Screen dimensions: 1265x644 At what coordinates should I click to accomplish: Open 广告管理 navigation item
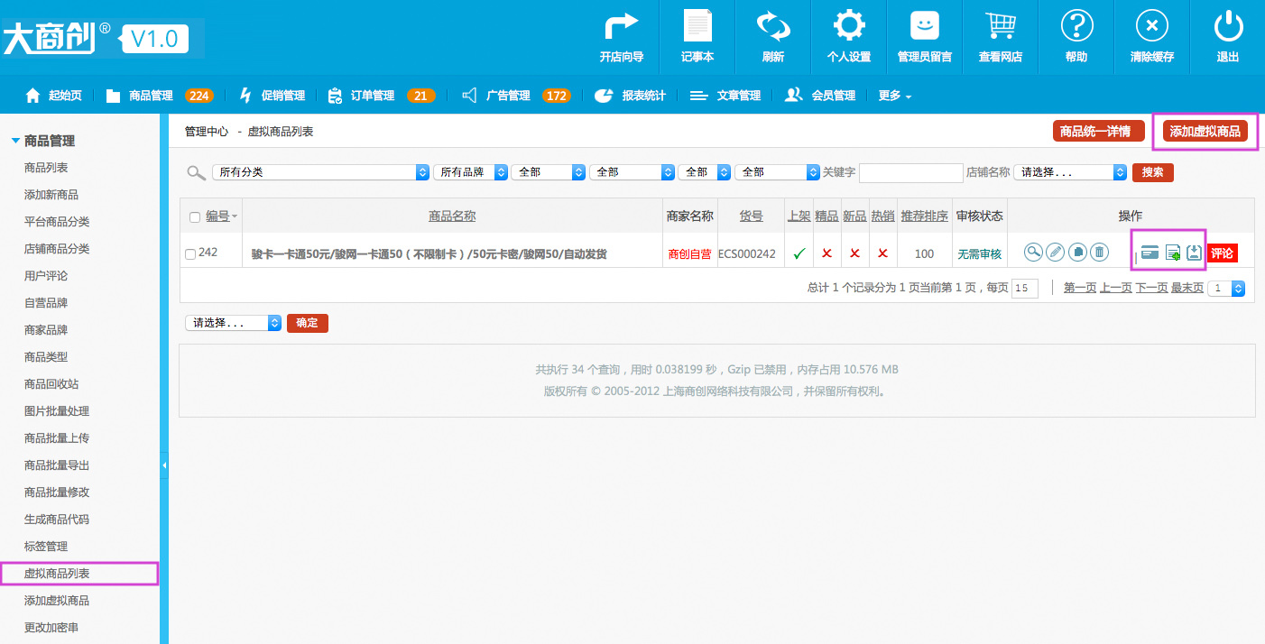tap(496, 96)
